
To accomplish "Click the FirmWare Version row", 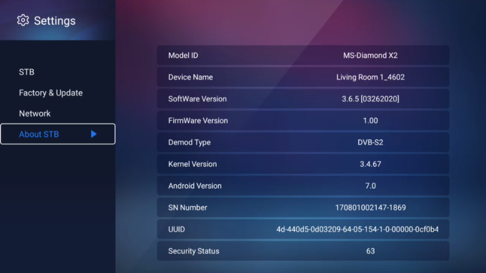I will click(x=303, y=121).
